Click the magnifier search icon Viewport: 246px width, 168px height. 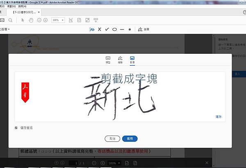[10, 20]
